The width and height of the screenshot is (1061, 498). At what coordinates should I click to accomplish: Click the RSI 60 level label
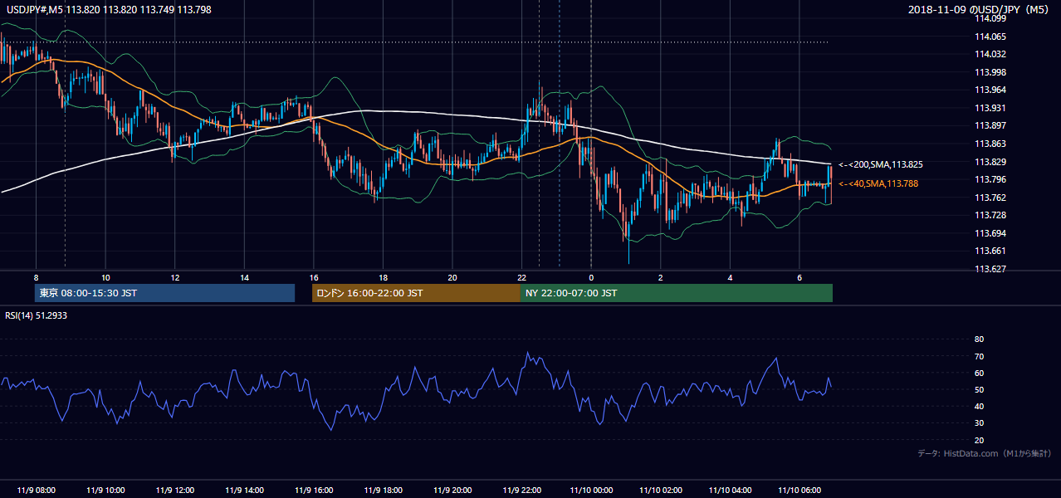[x=979, y=373]
